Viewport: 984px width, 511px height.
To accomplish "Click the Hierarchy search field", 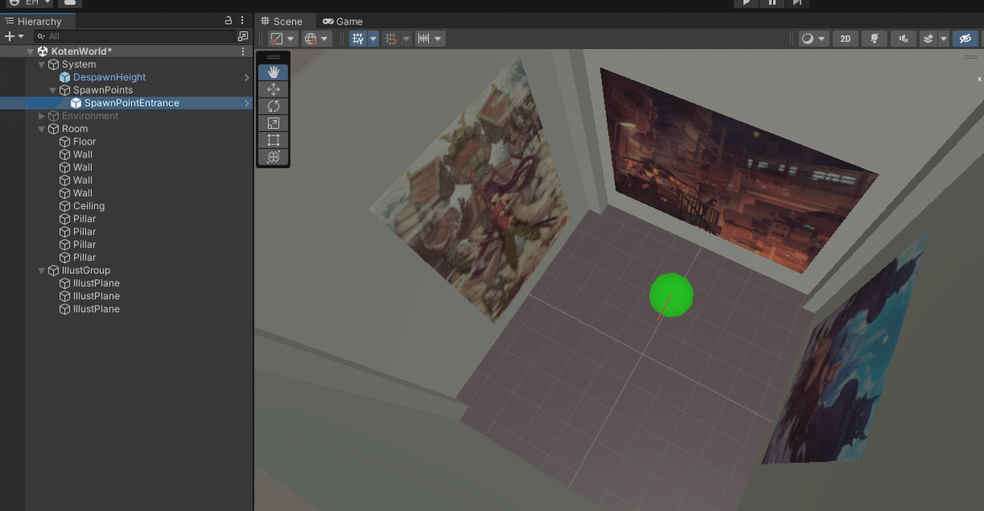I will 134,36.
